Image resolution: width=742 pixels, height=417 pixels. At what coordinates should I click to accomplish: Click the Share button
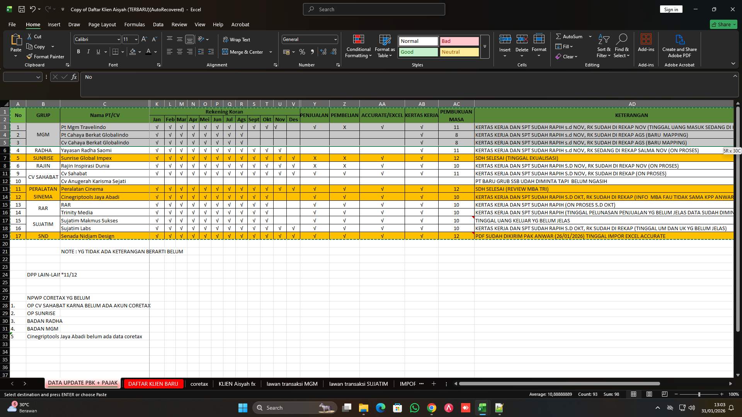[x=723, y=24]
